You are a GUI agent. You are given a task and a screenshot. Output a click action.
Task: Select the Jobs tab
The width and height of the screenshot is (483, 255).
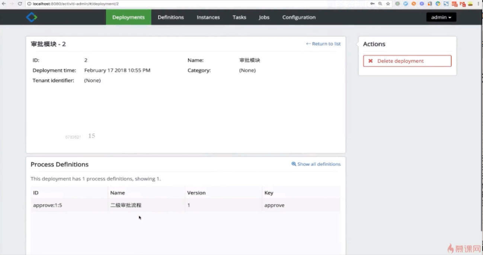pyautogui.click(x=264, y=17)
